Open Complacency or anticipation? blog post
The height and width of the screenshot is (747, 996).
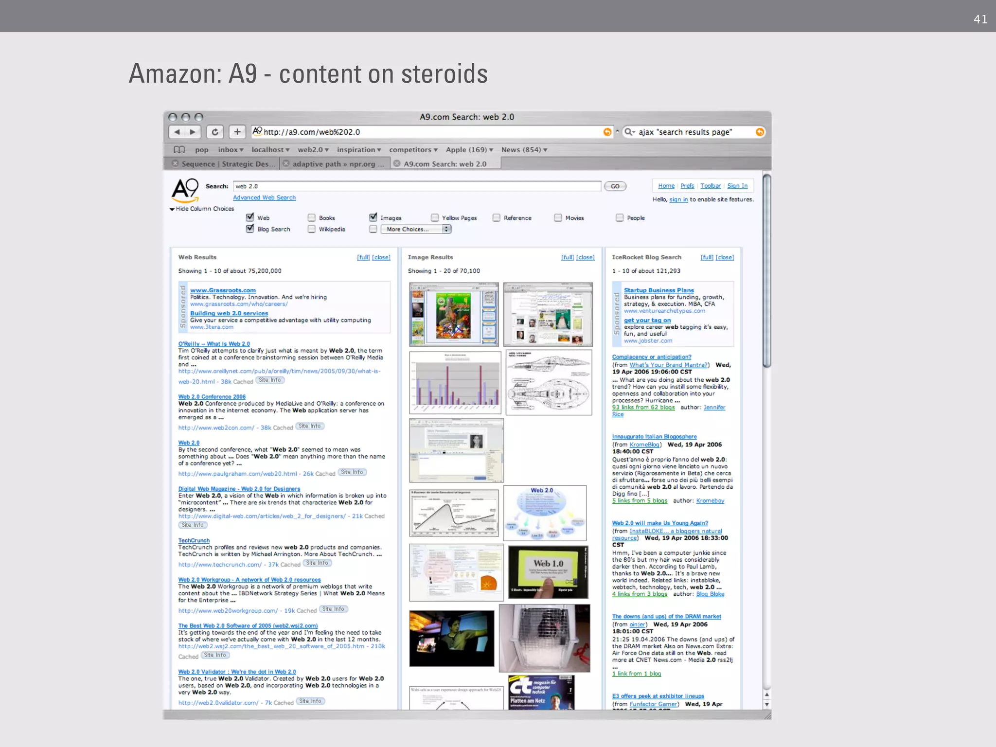point(651,357)
